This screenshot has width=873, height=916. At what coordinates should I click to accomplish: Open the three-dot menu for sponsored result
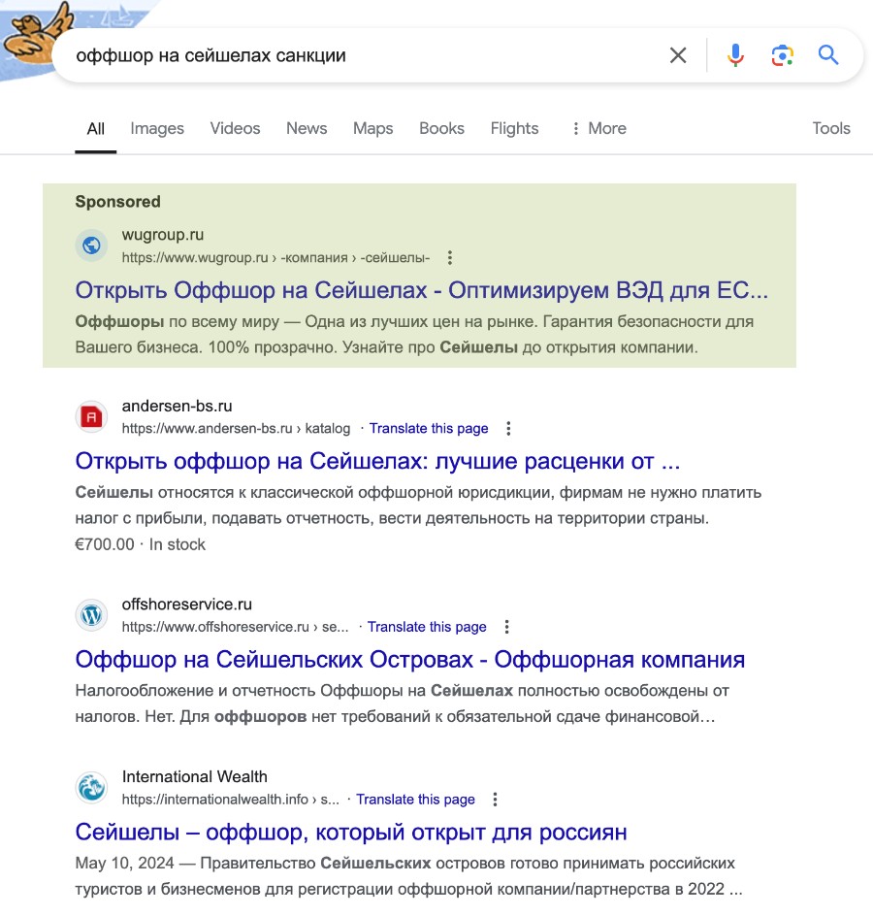(449, 258)
